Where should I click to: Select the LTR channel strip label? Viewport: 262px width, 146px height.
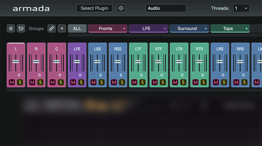pos(179,49)
